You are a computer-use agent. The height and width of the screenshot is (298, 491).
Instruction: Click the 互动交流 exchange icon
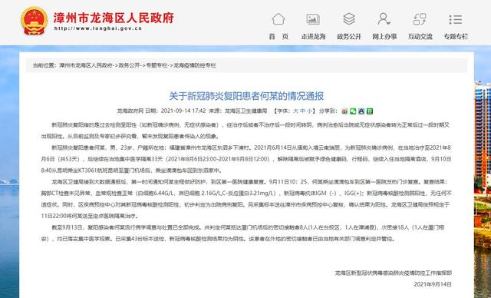[x=420, y=19]
